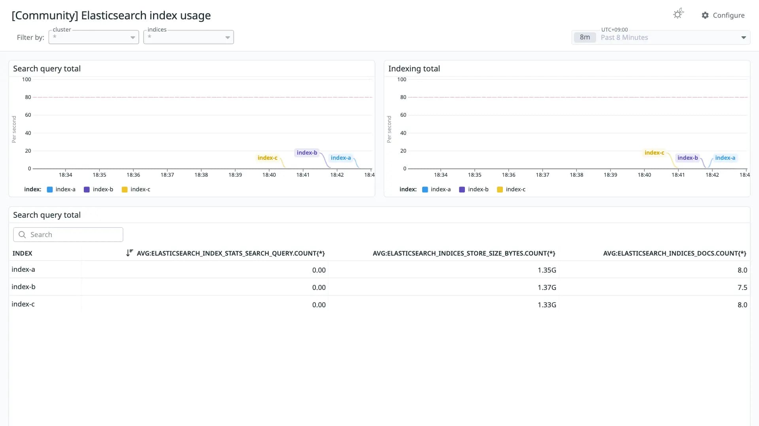Viewport: 759px width, 426px height.
Task: Click the 1.37G store size value
Action: [x=547, y=288]
